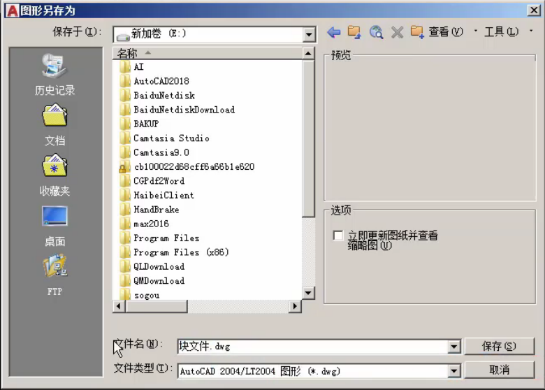545x390 pixels.
Task: Select the CGPdf2Word folder
Action: [x=152, y=181]
